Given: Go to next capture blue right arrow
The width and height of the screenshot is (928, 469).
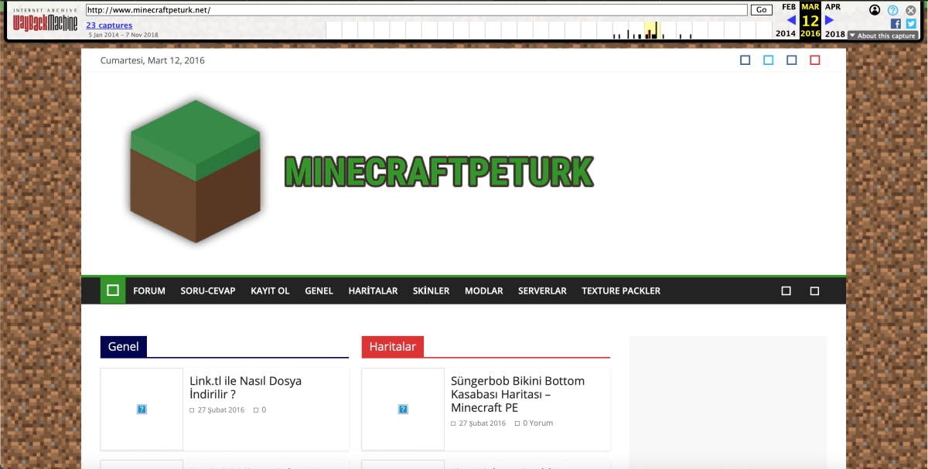Looking at the screenshot, I should coord(829,20).
